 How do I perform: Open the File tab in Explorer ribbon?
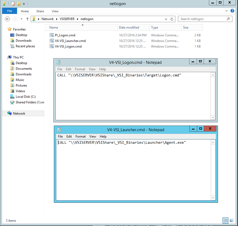click(9, 11)
